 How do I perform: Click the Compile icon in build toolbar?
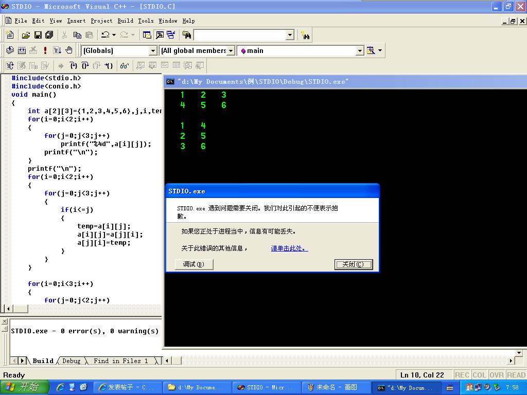(10, 50)
